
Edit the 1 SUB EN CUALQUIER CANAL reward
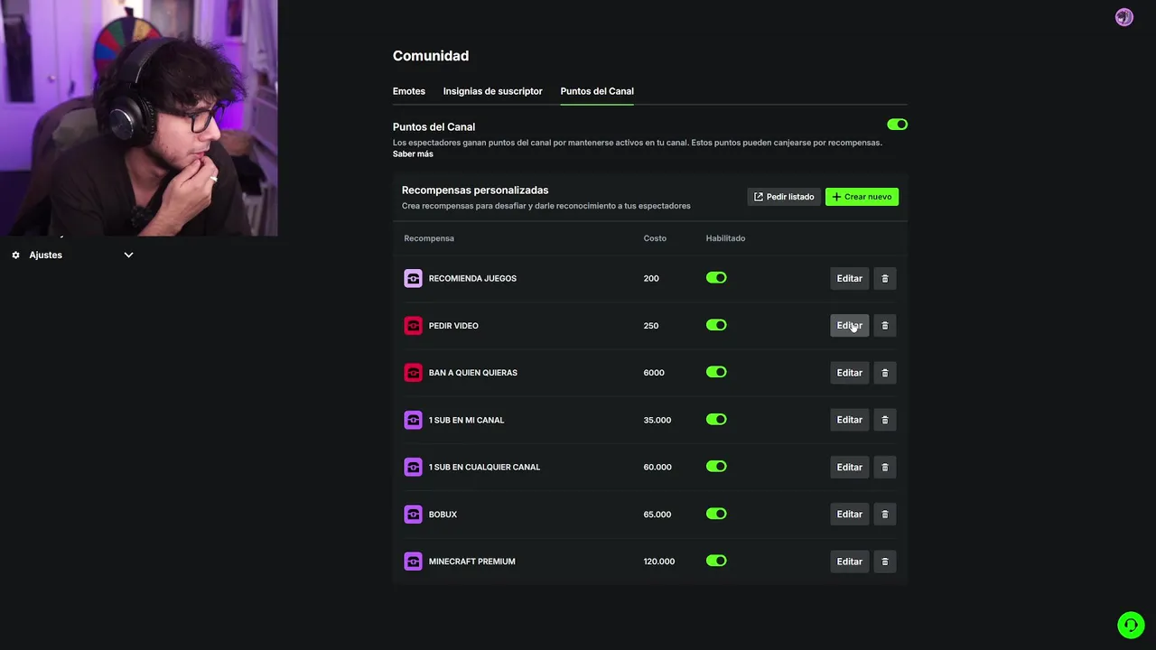click(850, 467)
